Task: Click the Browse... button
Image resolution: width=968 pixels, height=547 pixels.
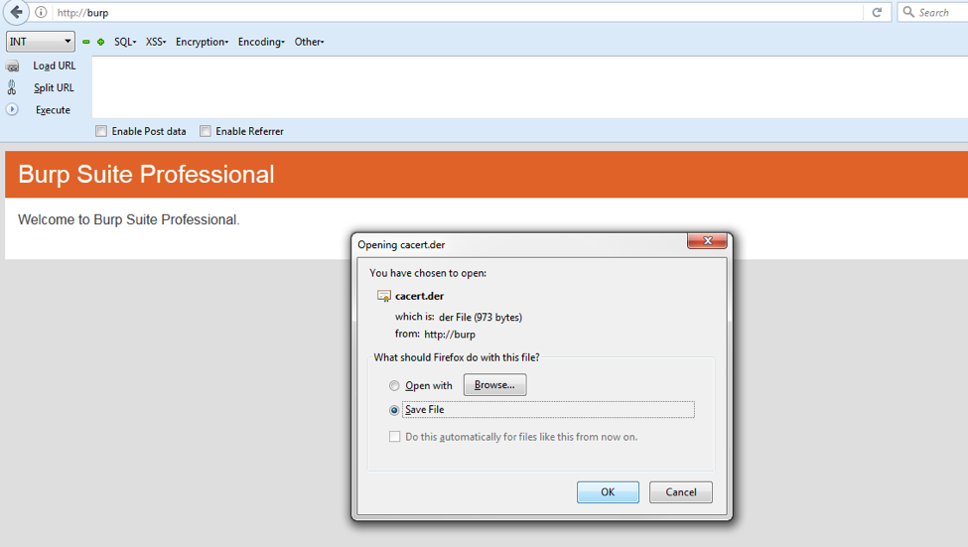Action: (495, 384)
